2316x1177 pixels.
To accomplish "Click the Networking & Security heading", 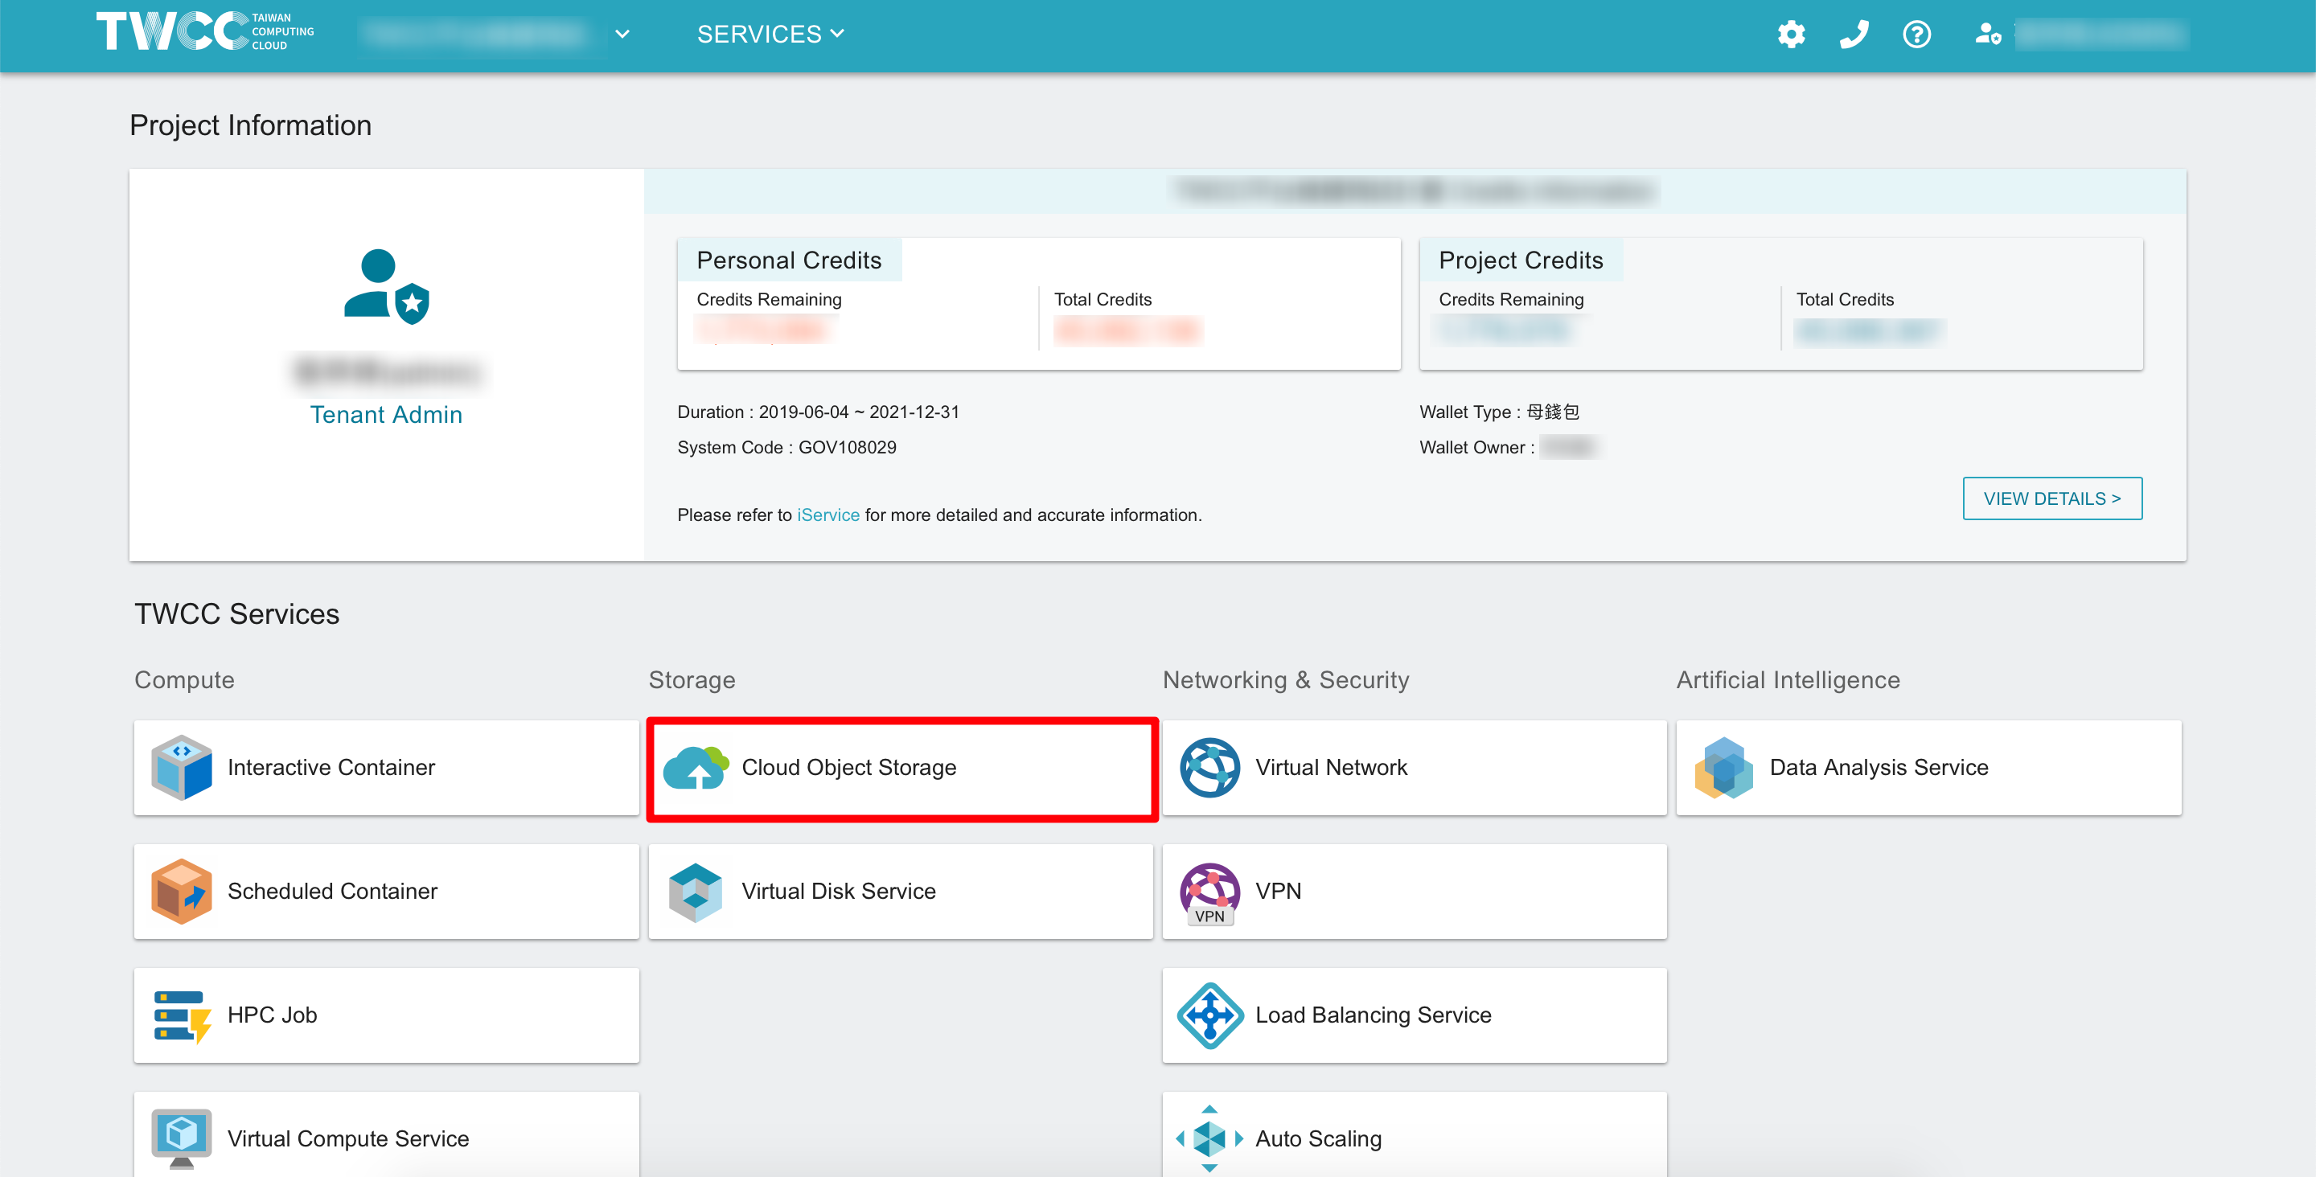I will [1286, 680].
